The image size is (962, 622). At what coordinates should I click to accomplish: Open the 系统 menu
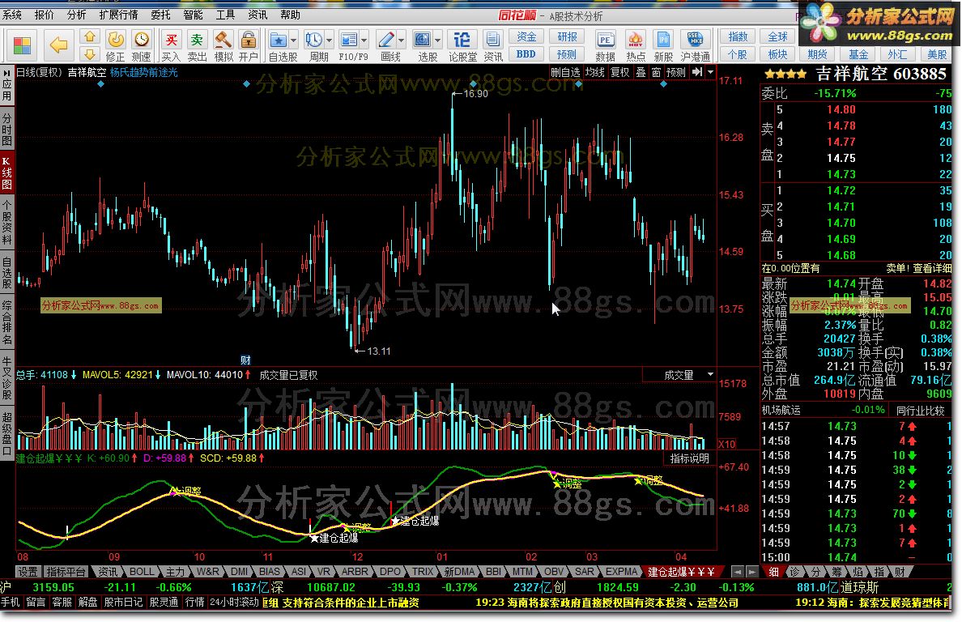[x=12, y=15]
